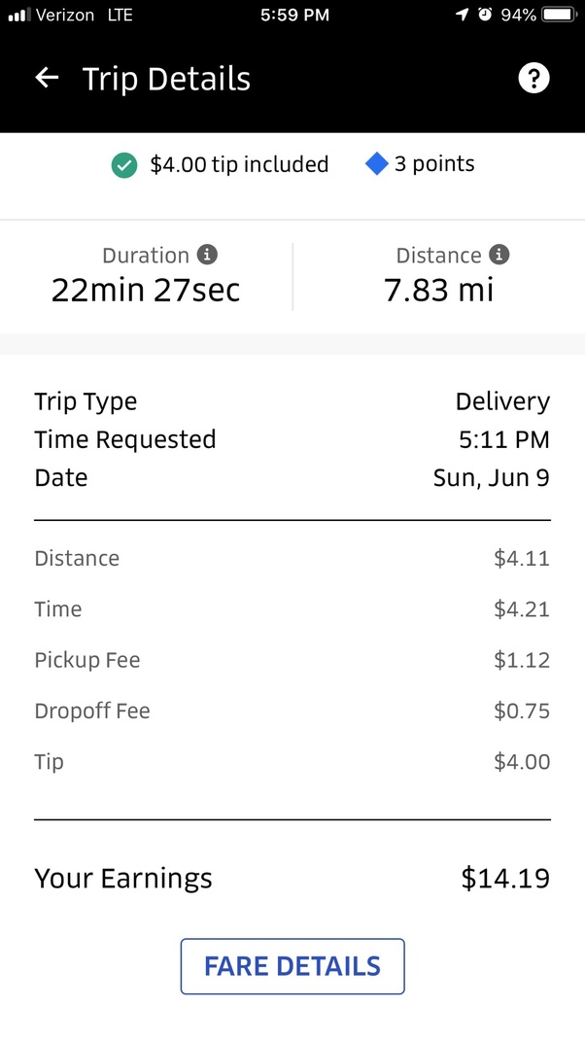
Task: Tap the info icon next to Duration
Action: pyautogui.click(x=207, y=255)
